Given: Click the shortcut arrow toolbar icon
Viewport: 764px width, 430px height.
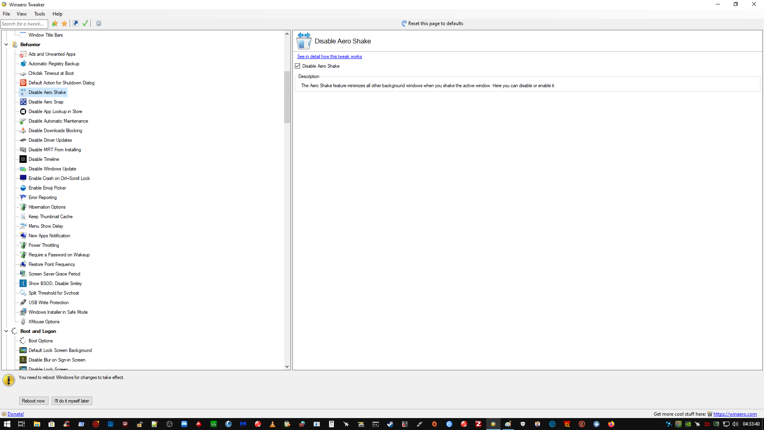Looking at the screenshot, I should point(76,23).
